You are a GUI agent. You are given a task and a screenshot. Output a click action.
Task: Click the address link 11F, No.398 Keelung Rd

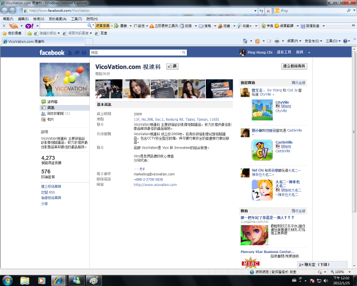(176, 120)
